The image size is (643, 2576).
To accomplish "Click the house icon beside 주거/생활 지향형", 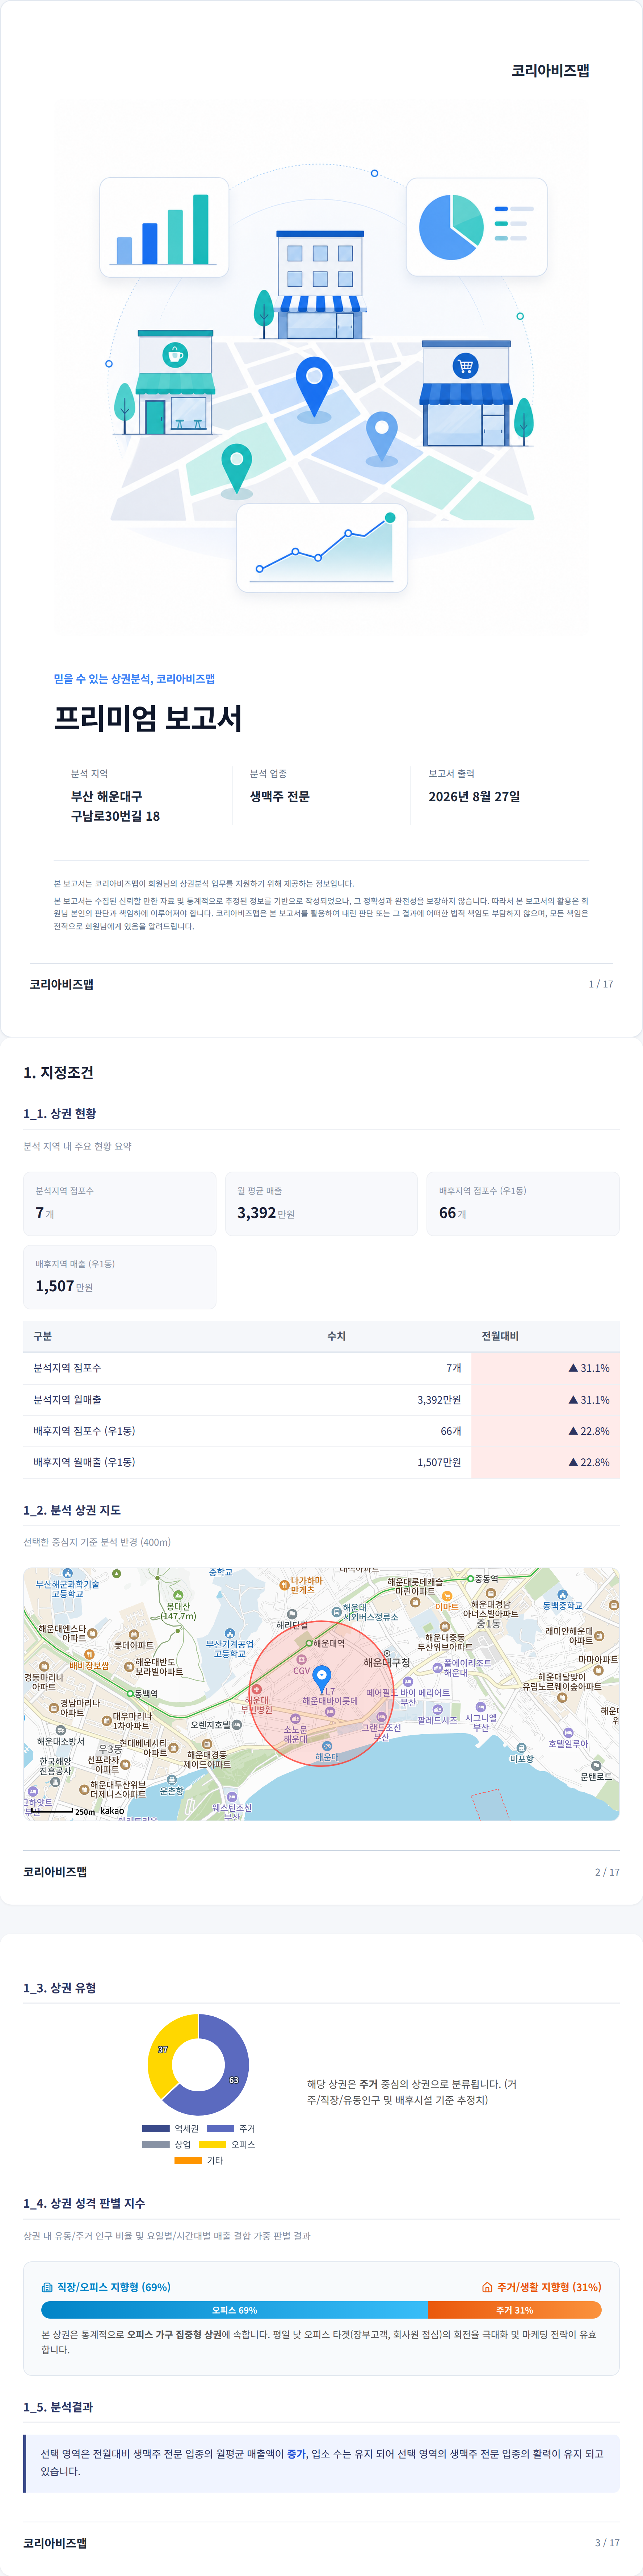I will [487, 2287].
